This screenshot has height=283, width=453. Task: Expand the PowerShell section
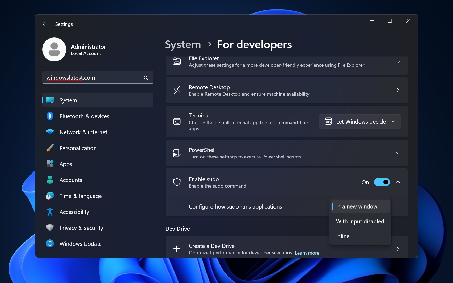[x=398, y=153]
